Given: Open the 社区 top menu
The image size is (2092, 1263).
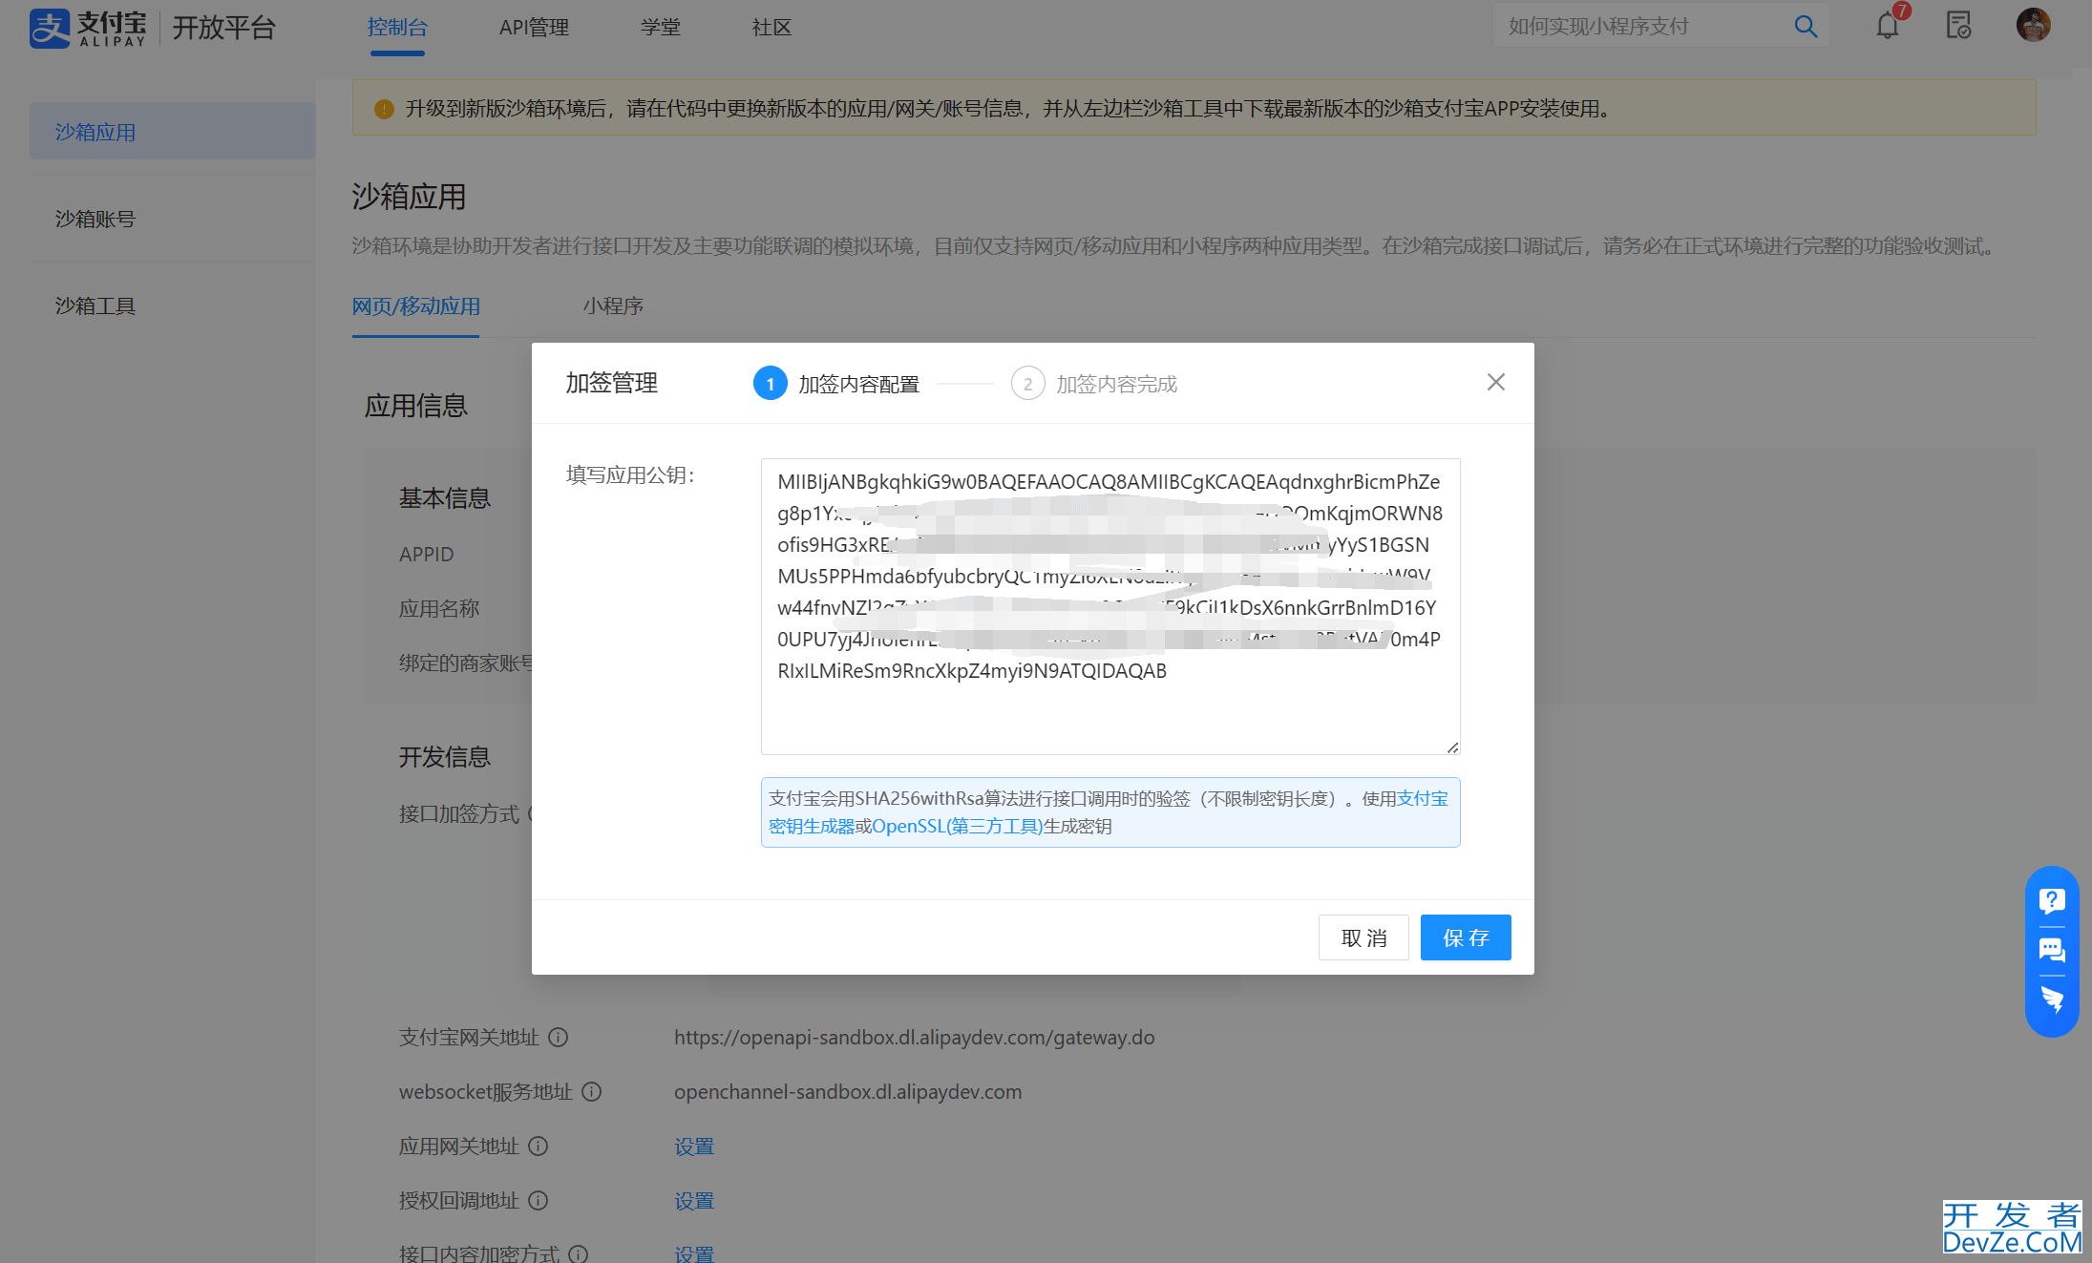Looking at the screenshot, I should click(771, 28).
